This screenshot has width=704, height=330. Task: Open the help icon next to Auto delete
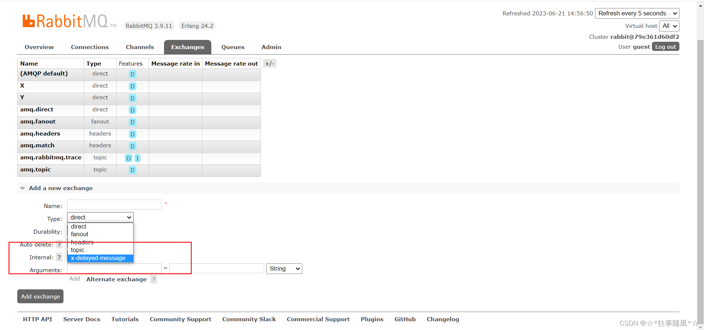click(x=59, y=244)
